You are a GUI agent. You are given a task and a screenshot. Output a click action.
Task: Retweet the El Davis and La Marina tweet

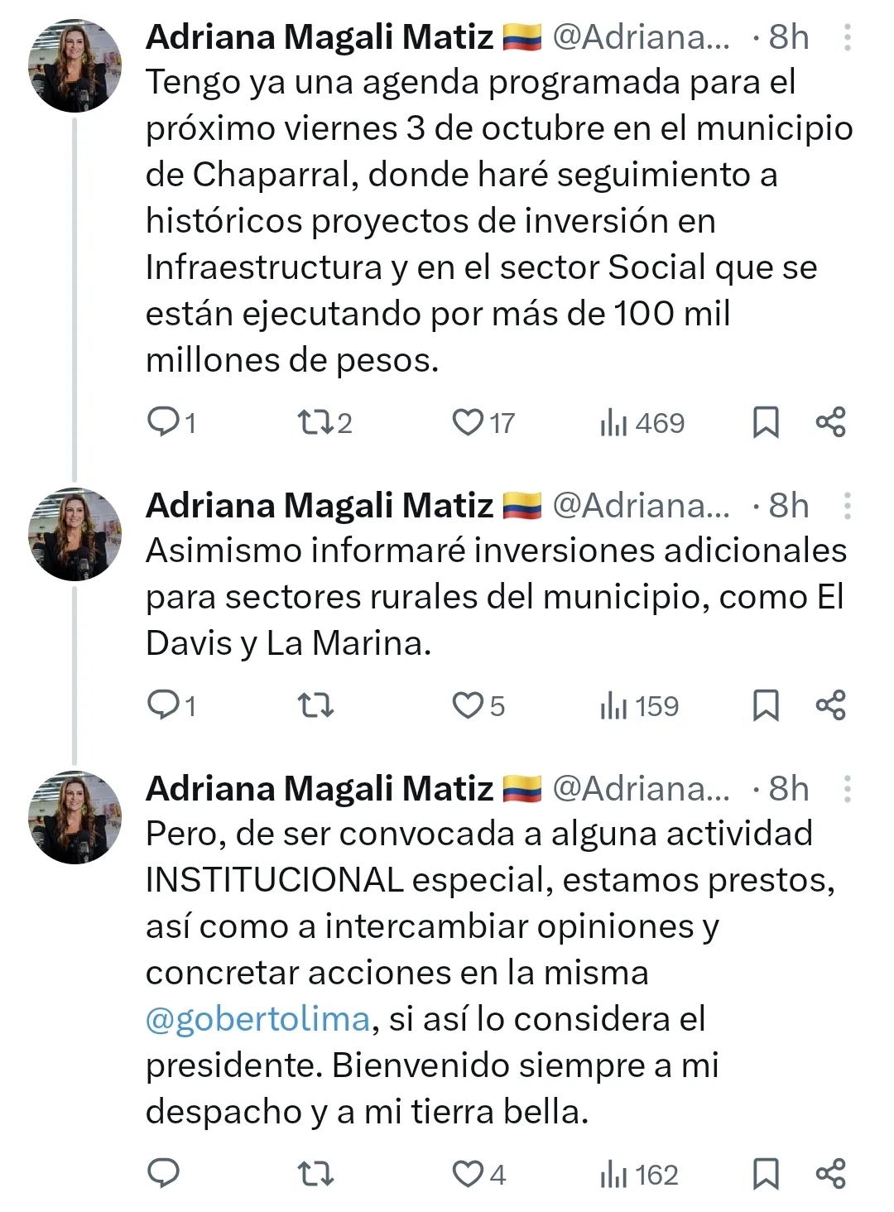coord(315,705)
